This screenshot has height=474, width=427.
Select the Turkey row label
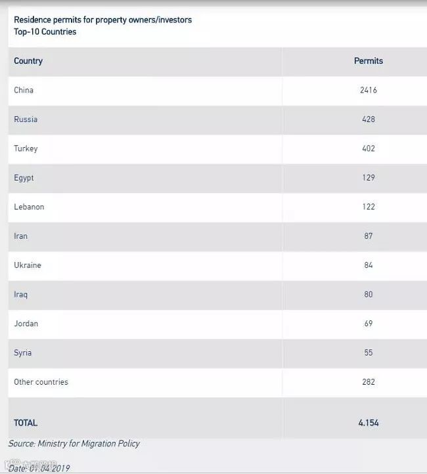click(x=26, y=148)
